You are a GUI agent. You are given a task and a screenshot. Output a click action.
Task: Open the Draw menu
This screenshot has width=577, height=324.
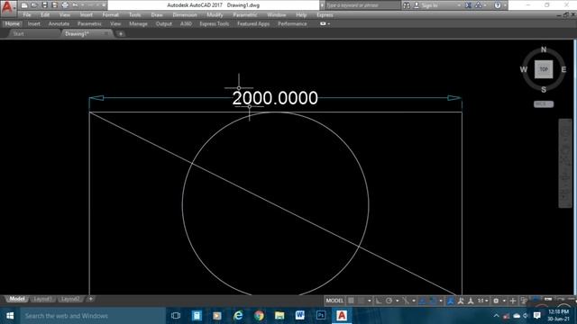tap(157, 14)
